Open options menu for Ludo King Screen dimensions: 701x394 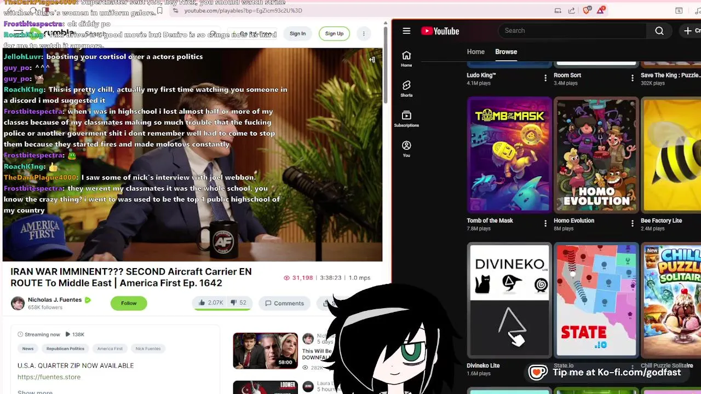pyautogui.click(x=545, y=78)
